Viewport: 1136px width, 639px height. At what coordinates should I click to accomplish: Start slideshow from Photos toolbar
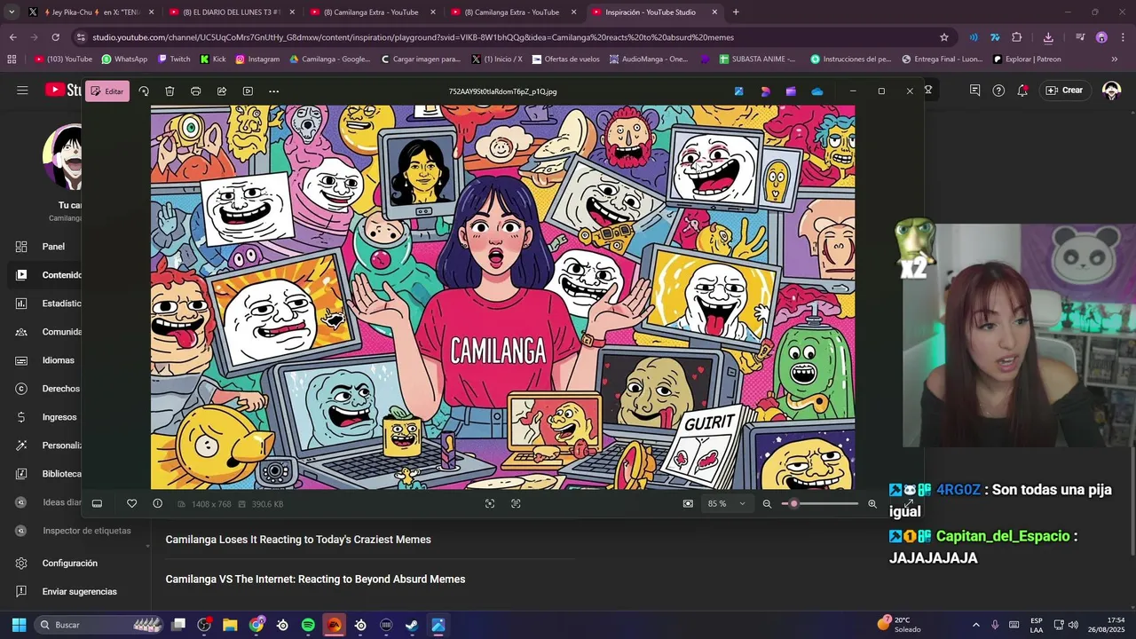(x=248, y=91)
